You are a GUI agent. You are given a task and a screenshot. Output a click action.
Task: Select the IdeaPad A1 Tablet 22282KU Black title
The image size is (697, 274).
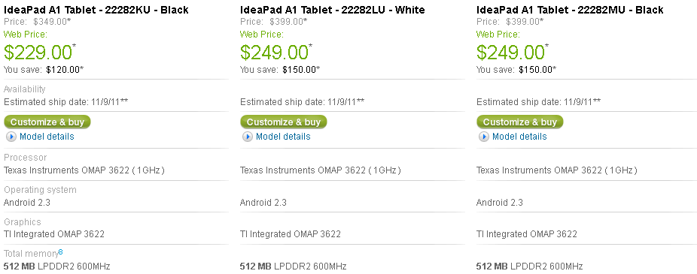point(96,10)
